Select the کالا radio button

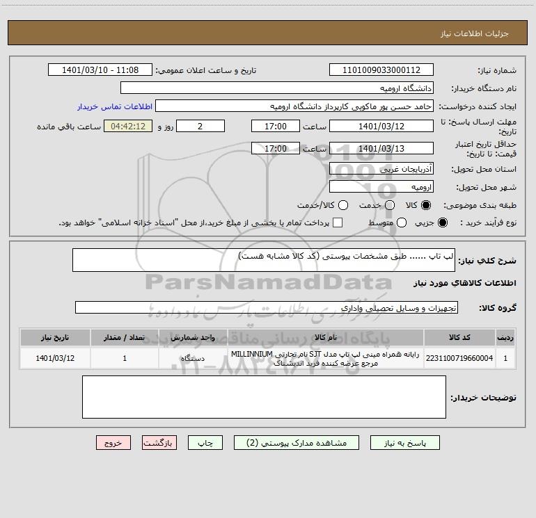426,205
